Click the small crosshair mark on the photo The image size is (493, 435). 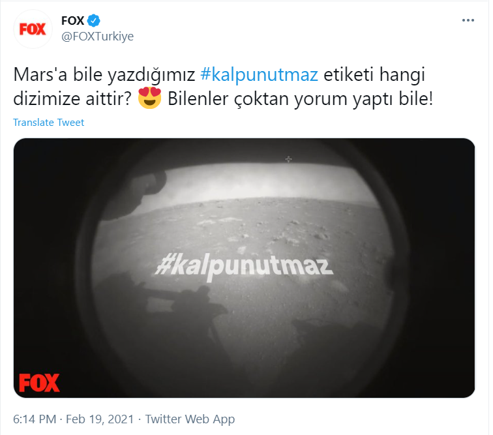pyautogui.click(x=289, y=159)
